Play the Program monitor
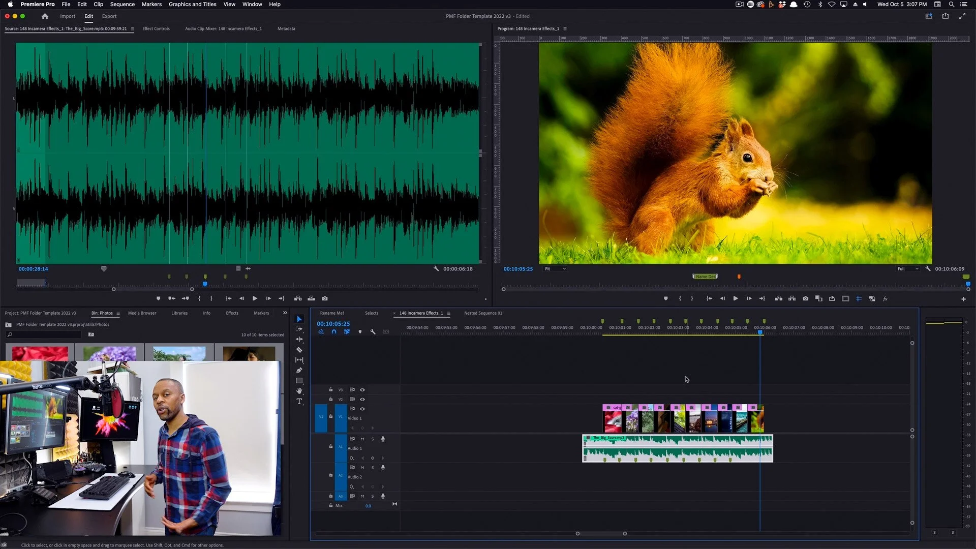Screen dimensions: 976x549 [736, 299]
